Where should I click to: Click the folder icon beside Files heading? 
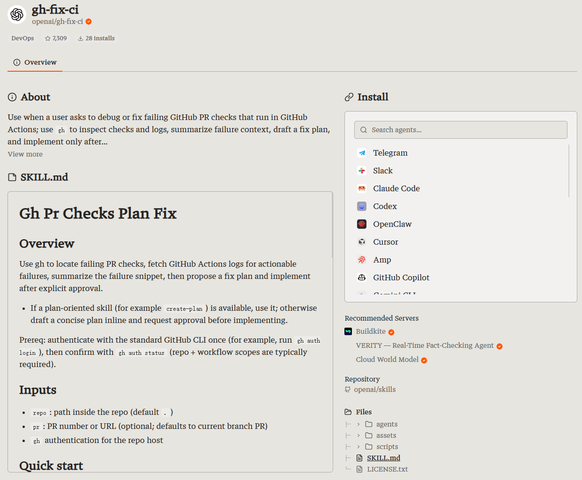[348, 412]
